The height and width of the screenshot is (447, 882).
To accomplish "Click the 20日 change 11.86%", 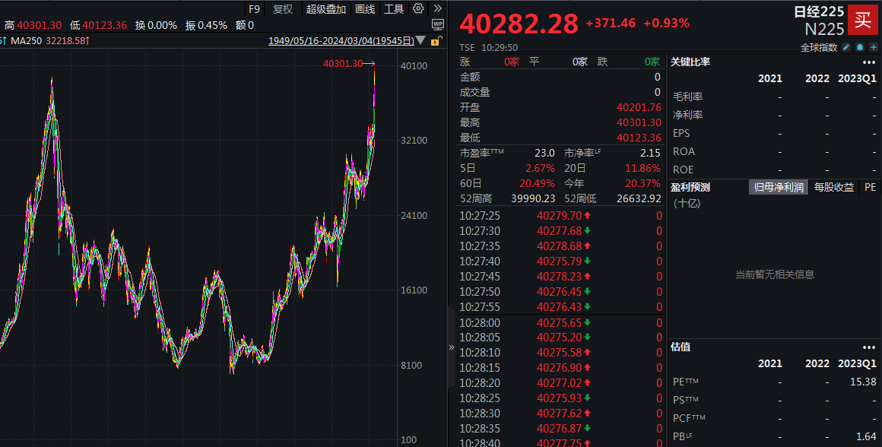I will pos(643,168).
